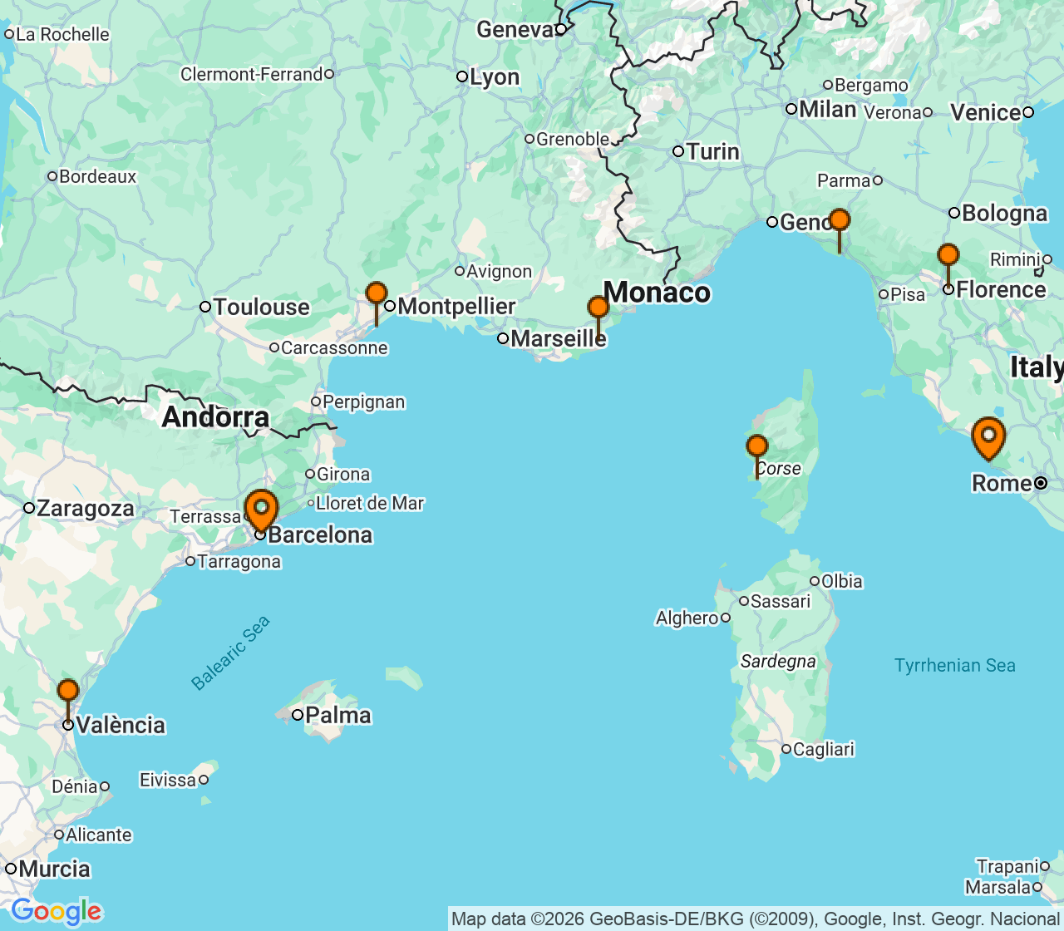Click the Balearic Sea label

pos(230,653)
